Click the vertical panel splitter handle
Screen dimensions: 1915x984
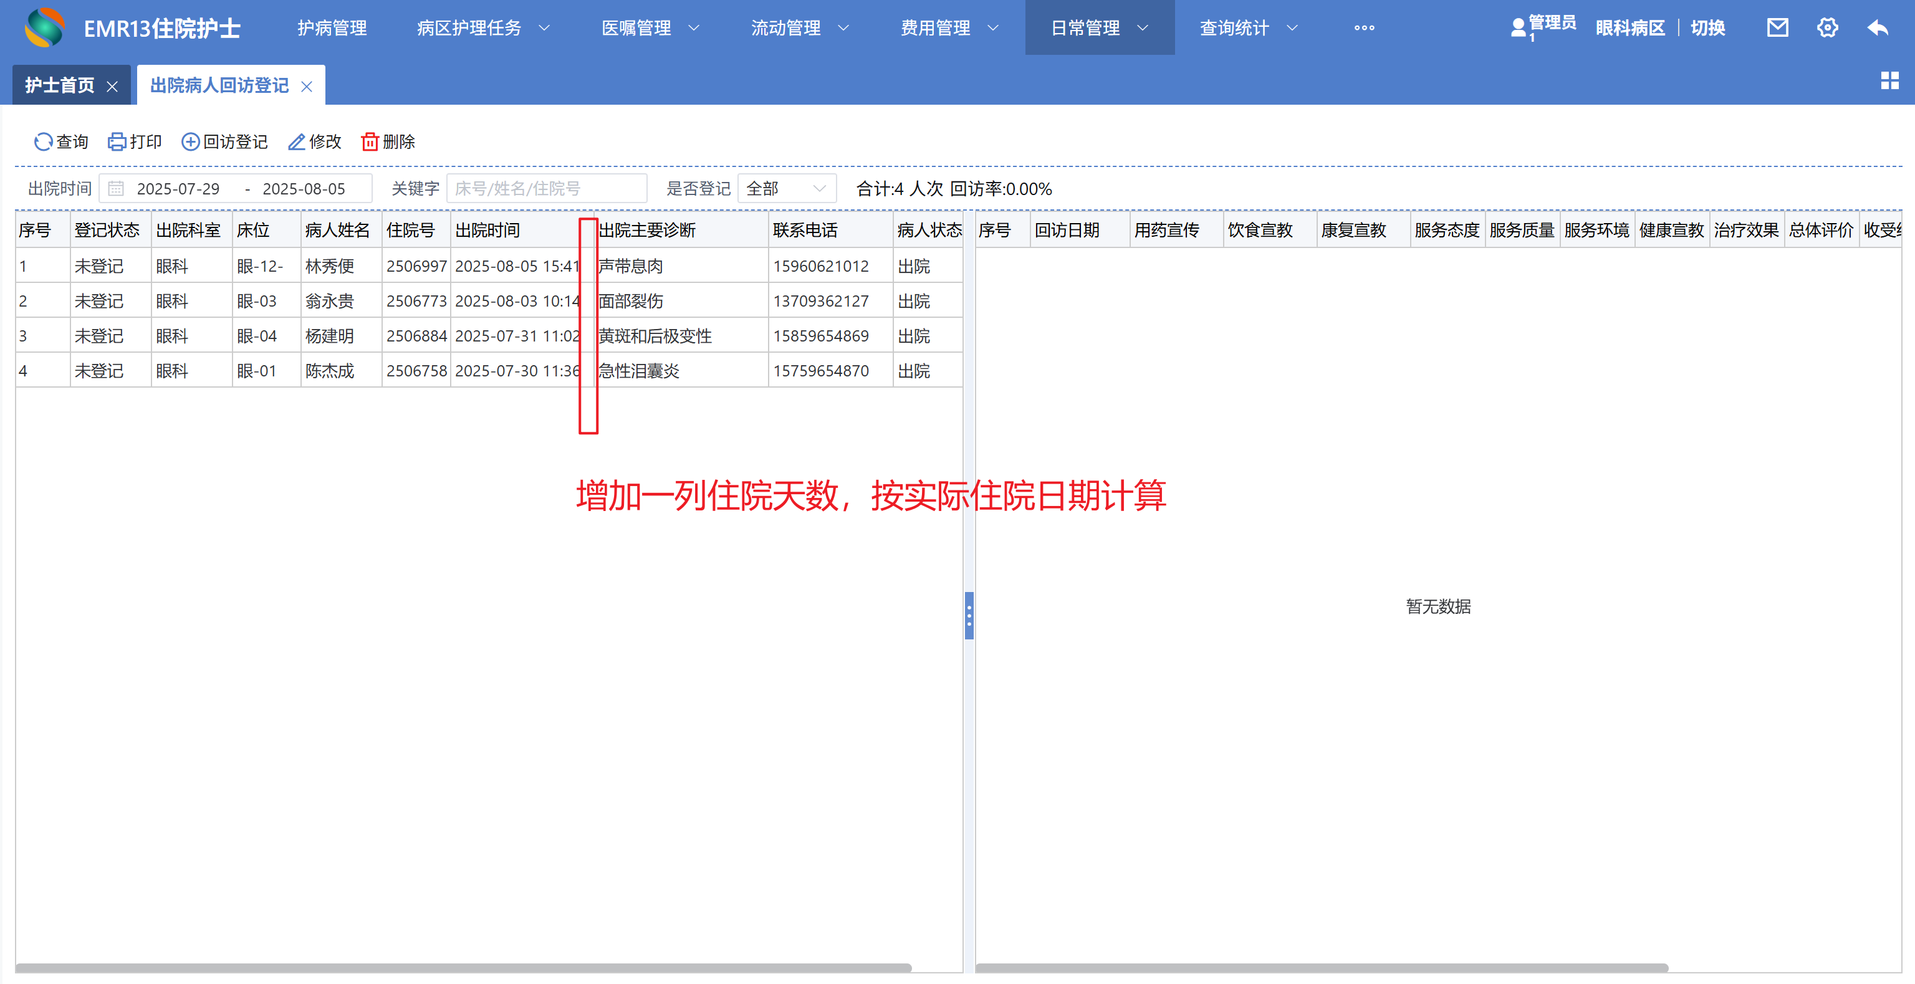(969, 615)
